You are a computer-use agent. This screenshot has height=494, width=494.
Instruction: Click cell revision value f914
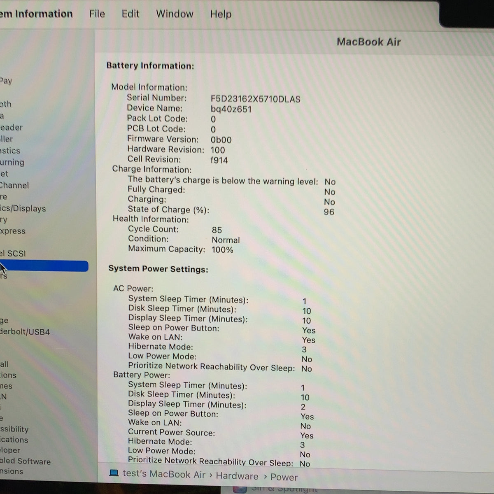(219, 160)
